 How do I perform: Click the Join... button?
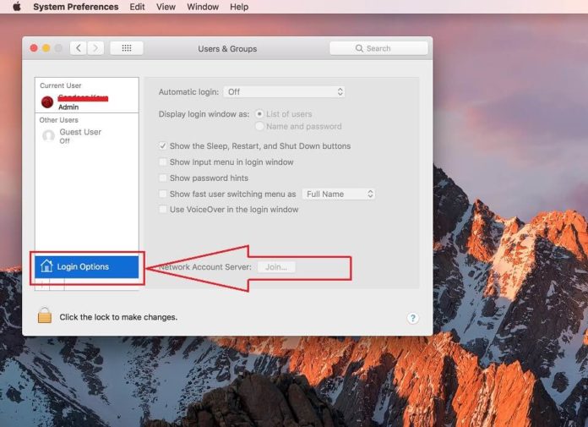pos(276,267)
